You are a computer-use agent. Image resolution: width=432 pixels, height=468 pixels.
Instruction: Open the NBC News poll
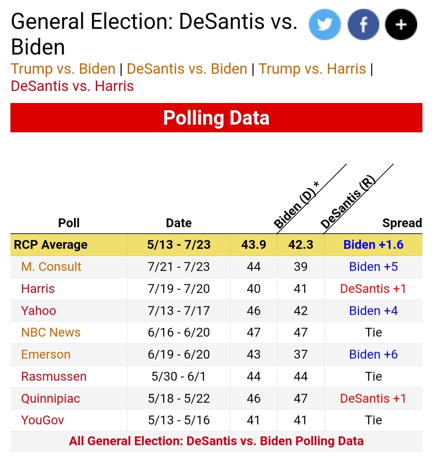(51, 333)
